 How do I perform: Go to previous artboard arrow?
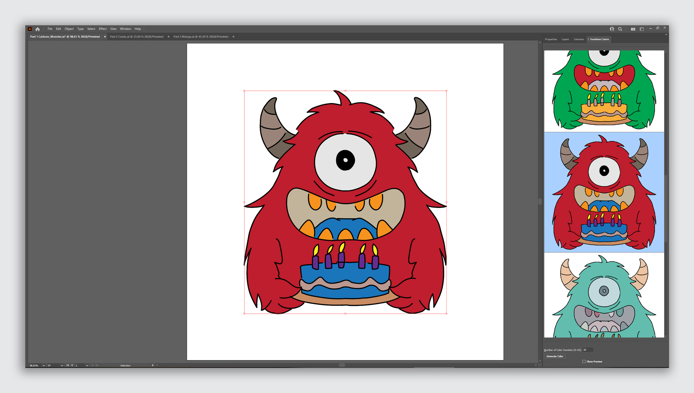[x=72, y=365]
